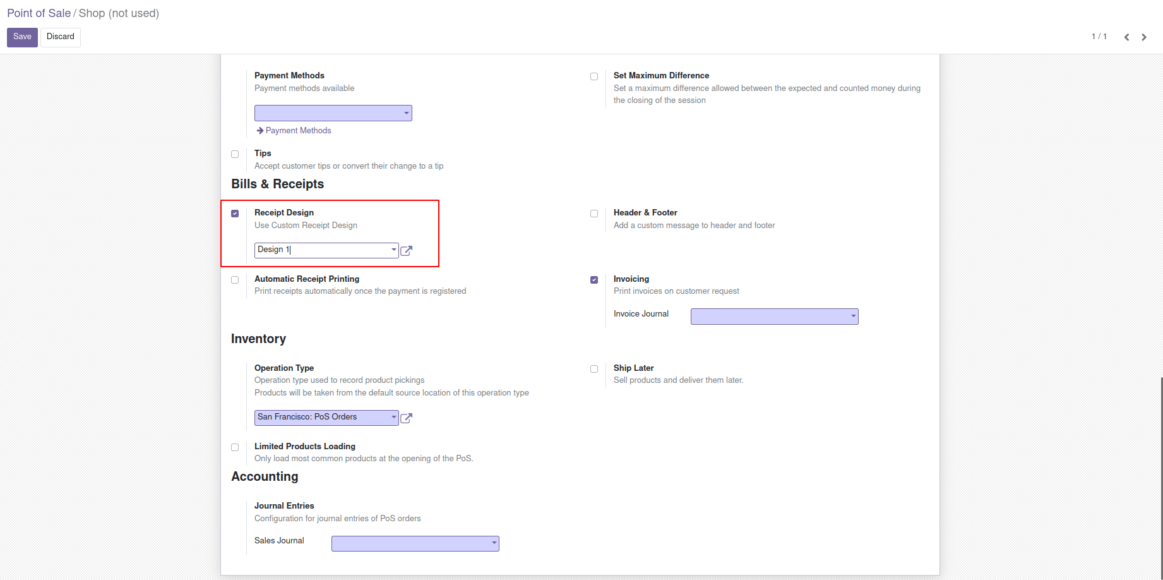Open the Sales Journal dropdown
This screenshot has height=580, width=1163.
tap(415, 543)
